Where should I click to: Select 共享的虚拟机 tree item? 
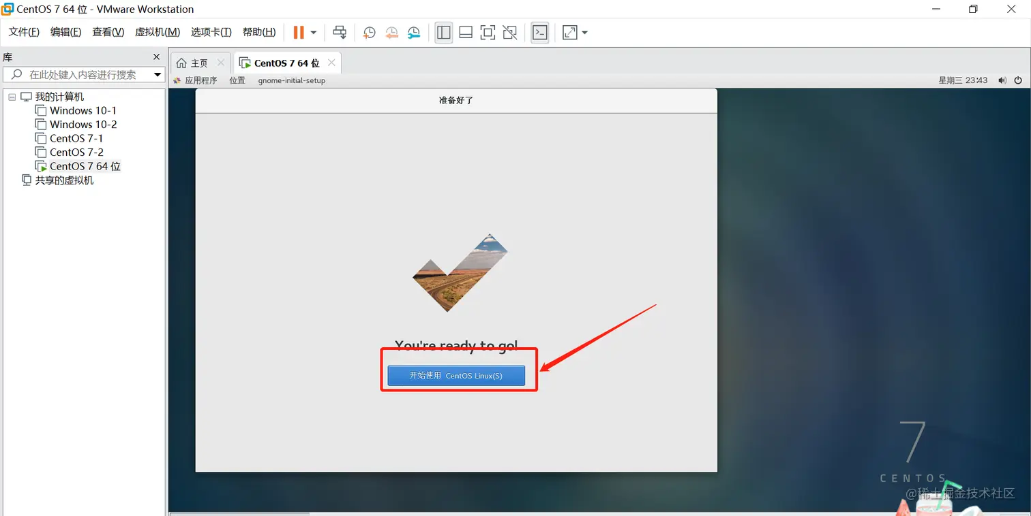tap(64, 180)
